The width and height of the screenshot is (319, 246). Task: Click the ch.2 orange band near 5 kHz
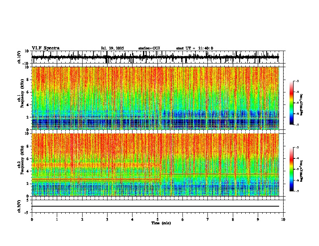95,165
